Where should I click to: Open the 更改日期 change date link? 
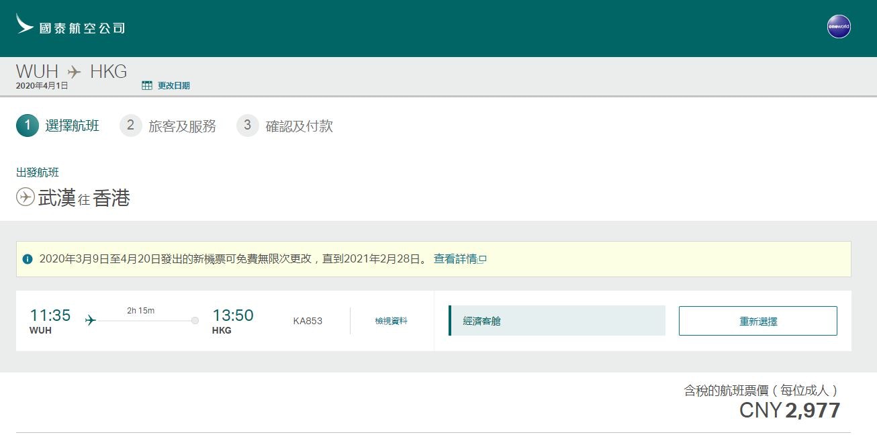pos(174,86)
